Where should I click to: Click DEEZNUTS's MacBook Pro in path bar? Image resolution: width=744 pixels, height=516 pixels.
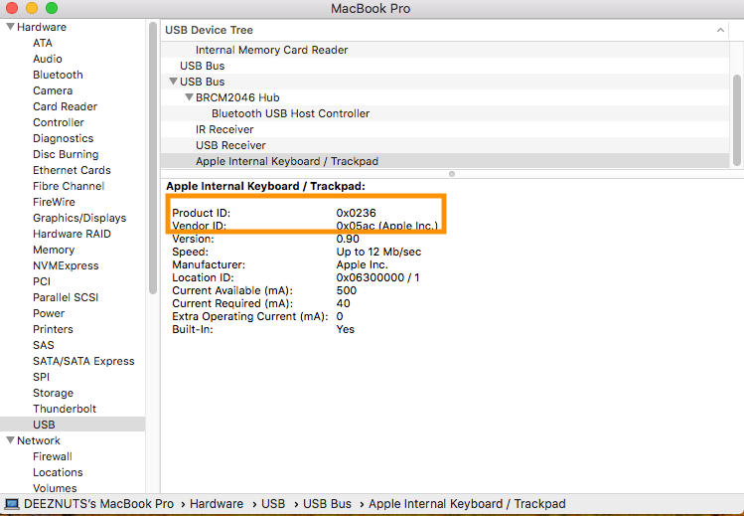[98, 504]
